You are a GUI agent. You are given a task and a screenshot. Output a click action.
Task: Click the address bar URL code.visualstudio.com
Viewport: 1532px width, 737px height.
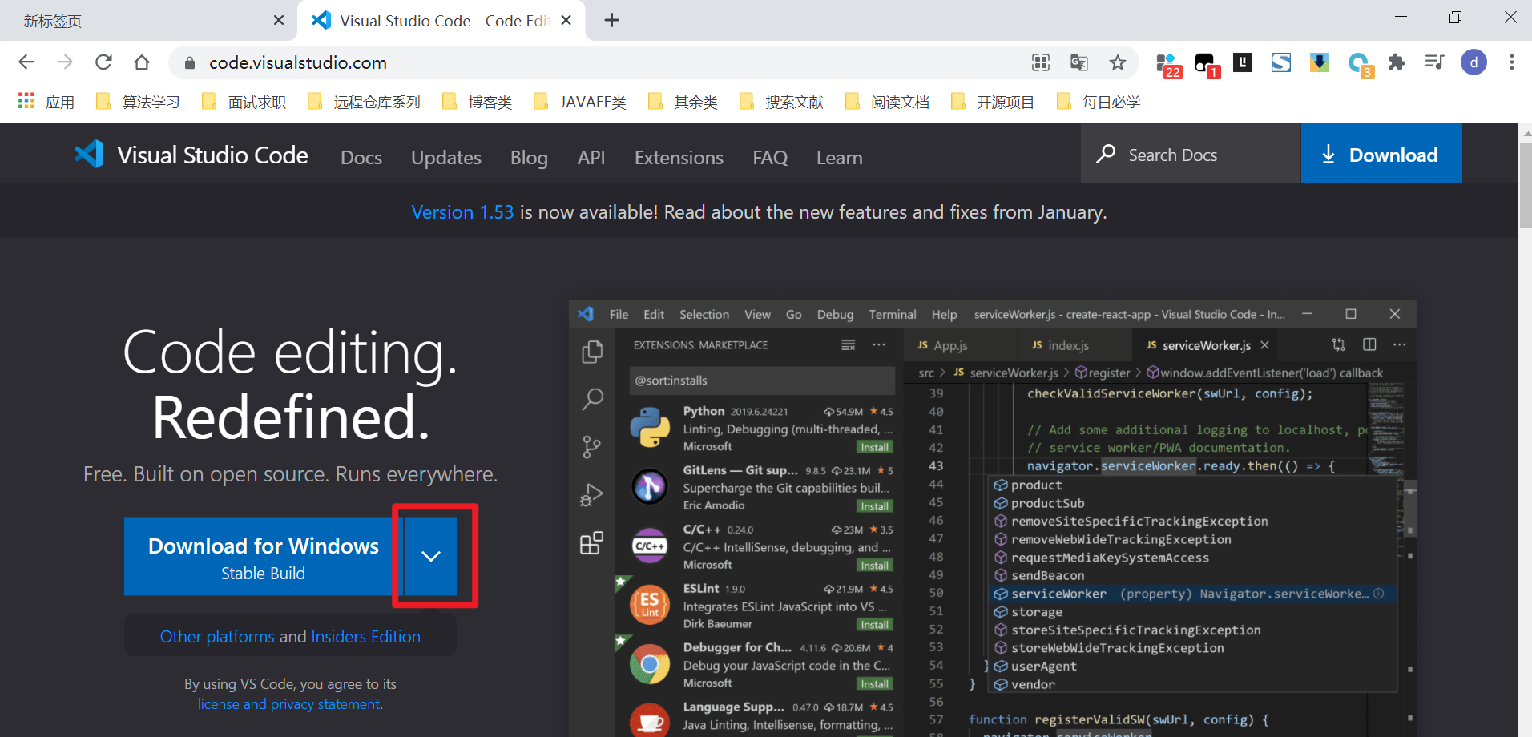298,62
